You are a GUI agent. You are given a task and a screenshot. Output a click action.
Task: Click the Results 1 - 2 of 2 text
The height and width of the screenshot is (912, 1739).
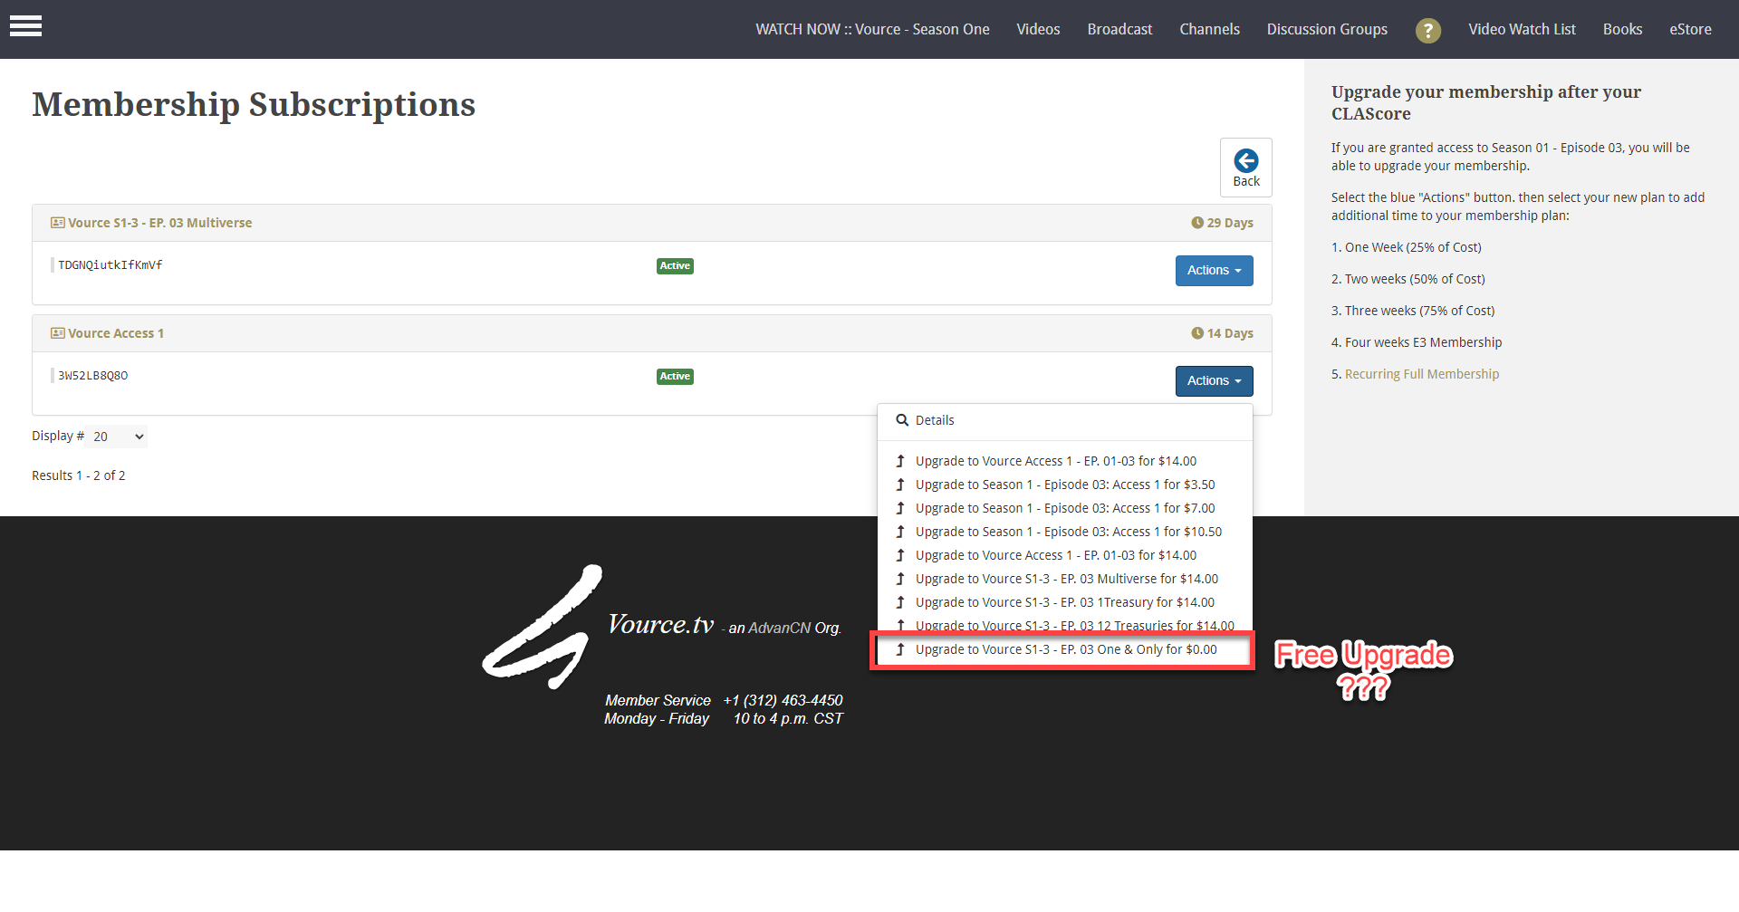(79, 475)
